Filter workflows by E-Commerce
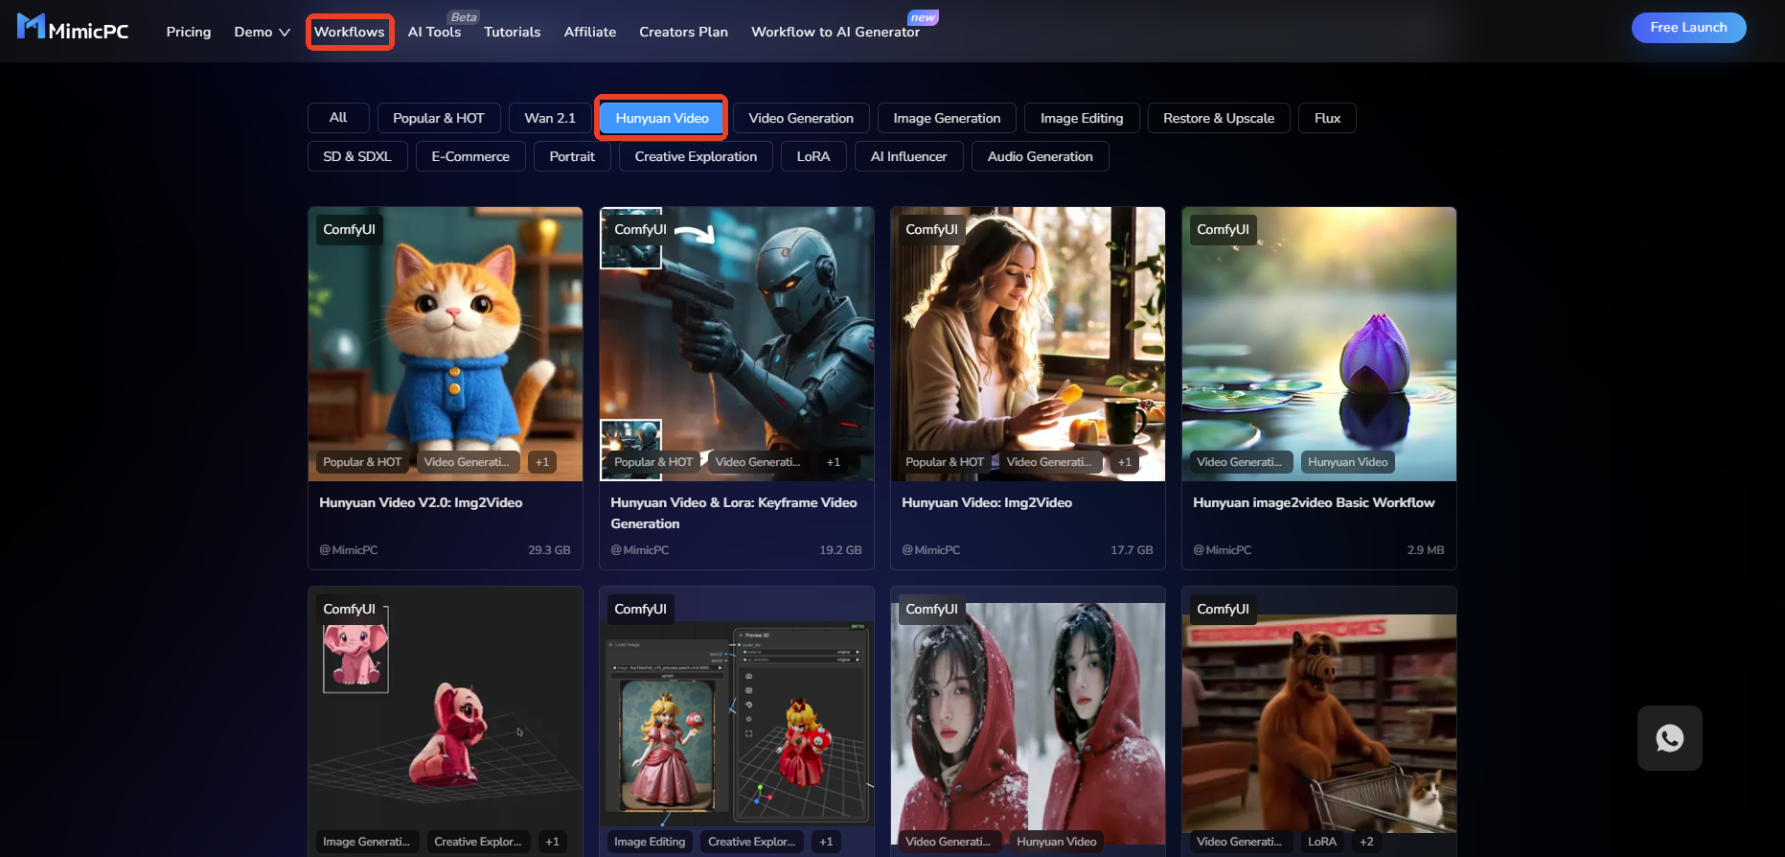 coord(470,156)
